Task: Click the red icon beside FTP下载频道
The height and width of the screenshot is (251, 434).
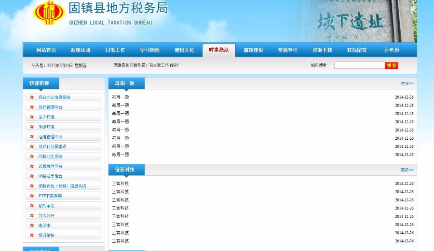Action: [32, 196]
